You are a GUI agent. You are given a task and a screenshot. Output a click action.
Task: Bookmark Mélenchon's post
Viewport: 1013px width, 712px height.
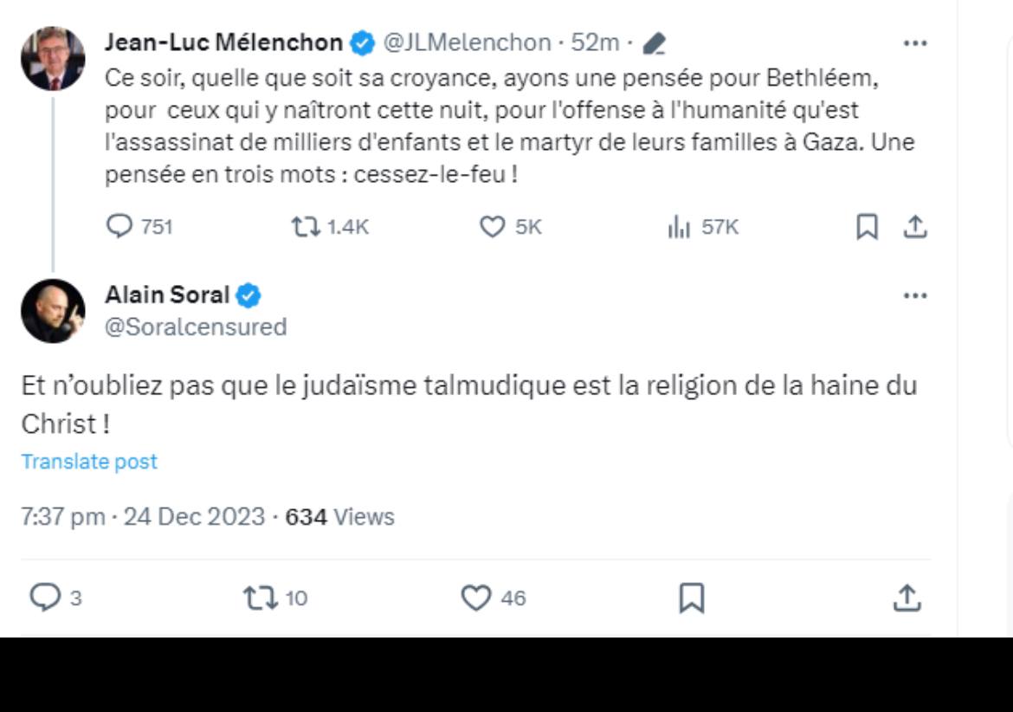pyautogui.click(x=867, y=227)
